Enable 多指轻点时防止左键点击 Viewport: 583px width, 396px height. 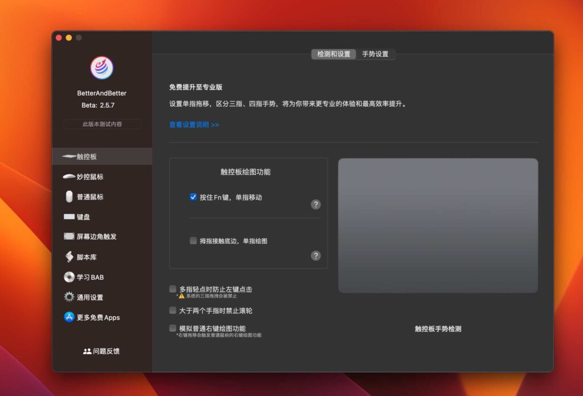(x=173, y=289)
